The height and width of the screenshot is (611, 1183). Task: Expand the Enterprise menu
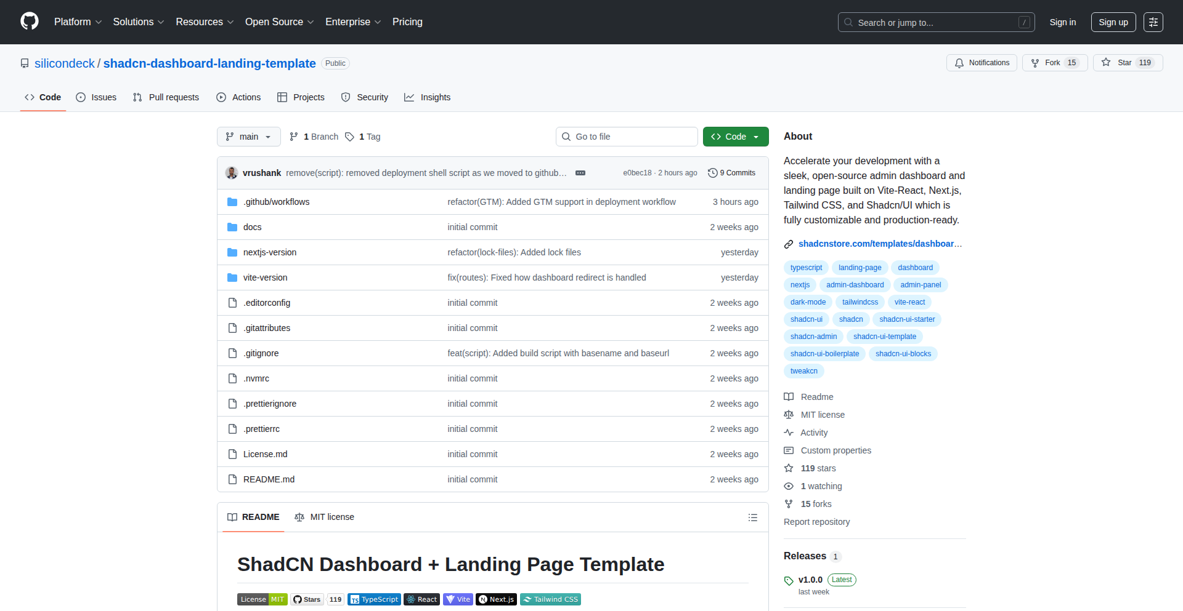[x=353, y=22]
